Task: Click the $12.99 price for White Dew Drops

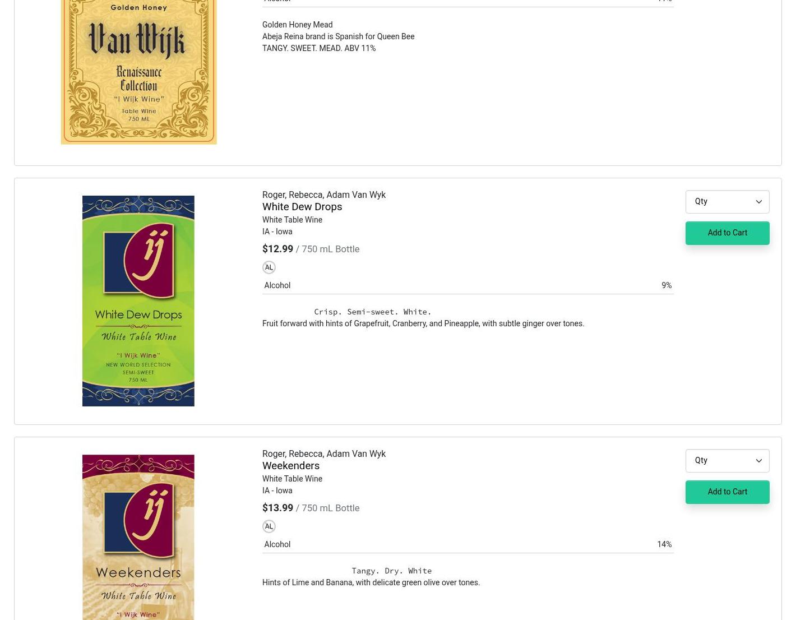Action: [277, 249]
